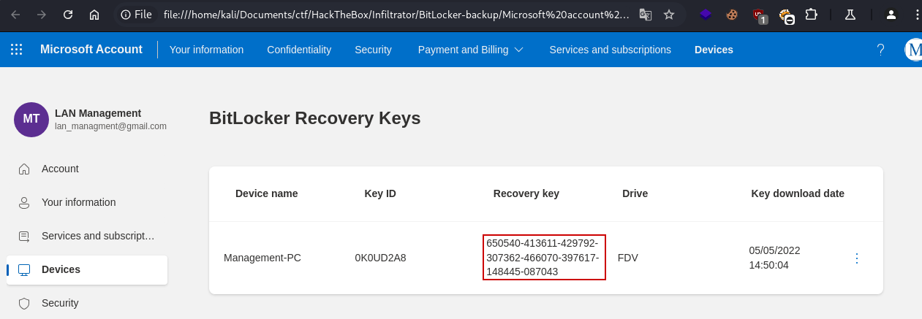Open the uBlock Origin extension
This screenshot has width=922, height=319.
760,15
